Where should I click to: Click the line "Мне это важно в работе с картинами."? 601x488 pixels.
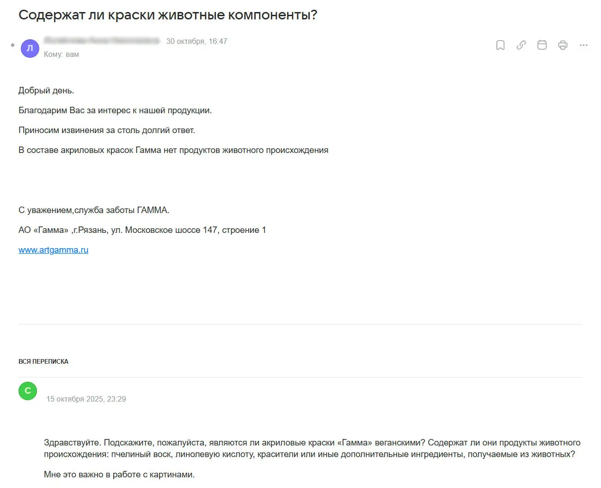tap(119, 475)
